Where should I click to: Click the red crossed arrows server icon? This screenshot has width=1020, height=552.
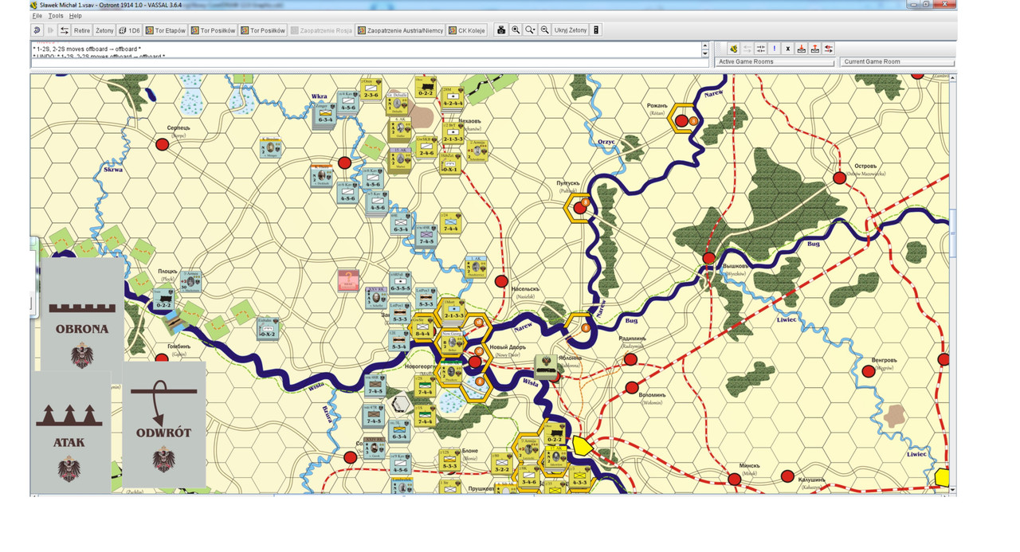828,49
